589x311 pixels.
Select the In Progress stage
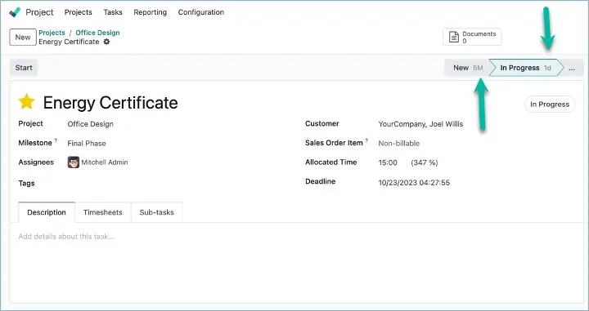tap(526, 68)
